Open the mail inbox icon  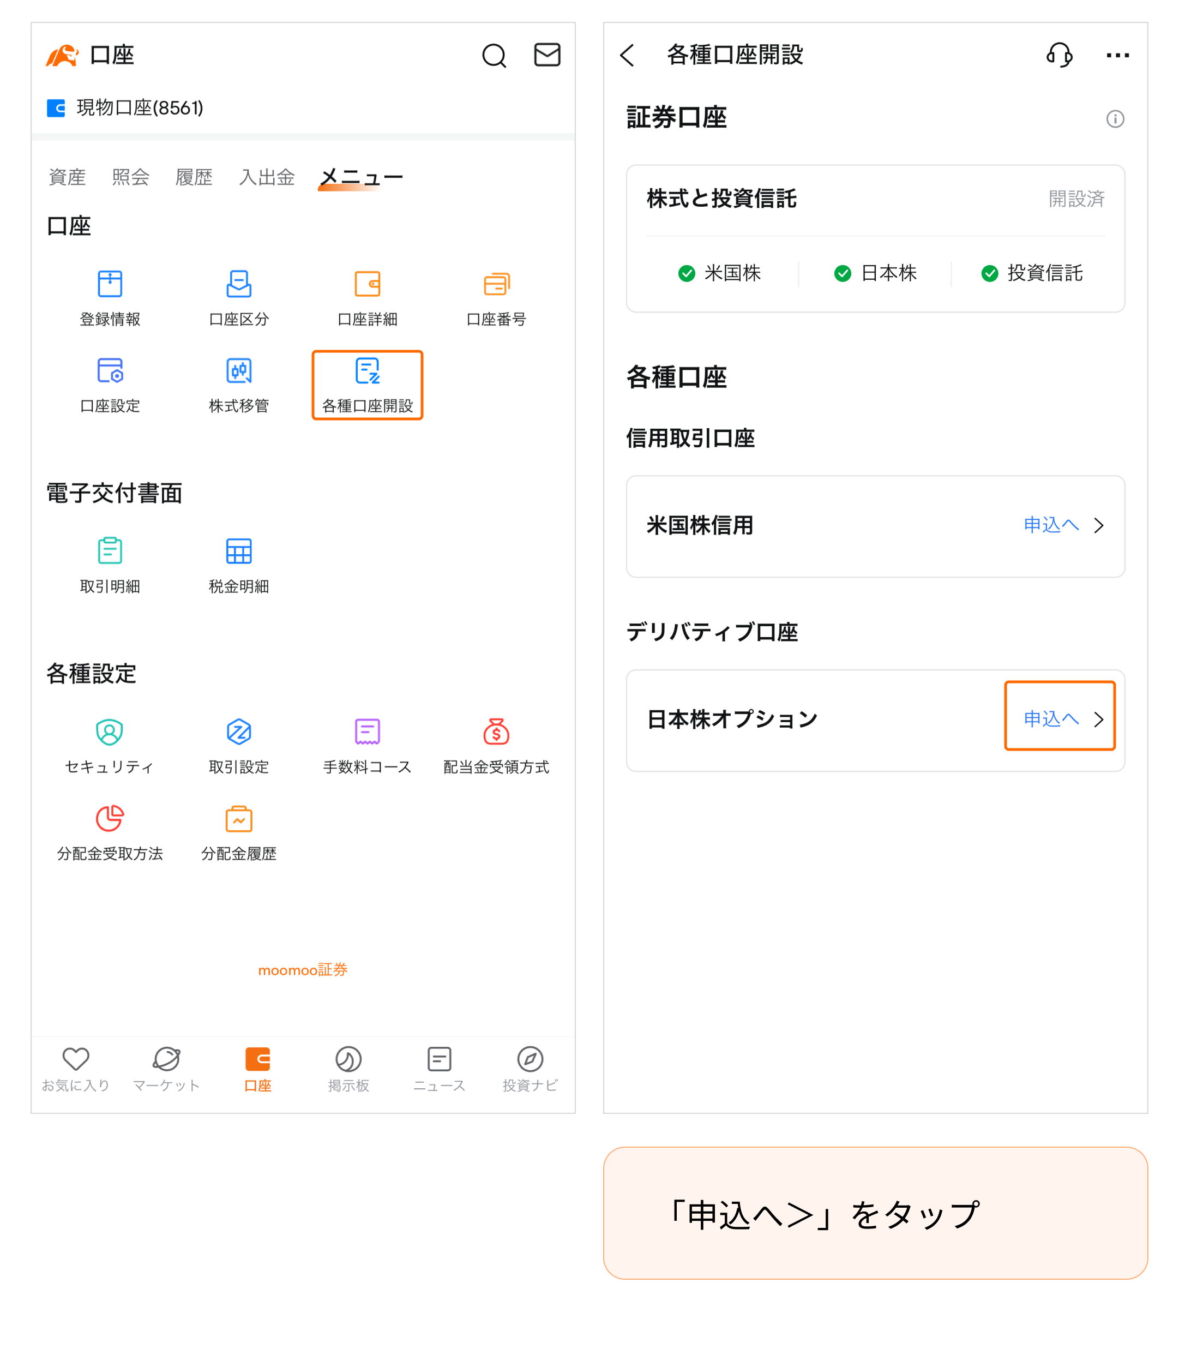coord(546,55)
